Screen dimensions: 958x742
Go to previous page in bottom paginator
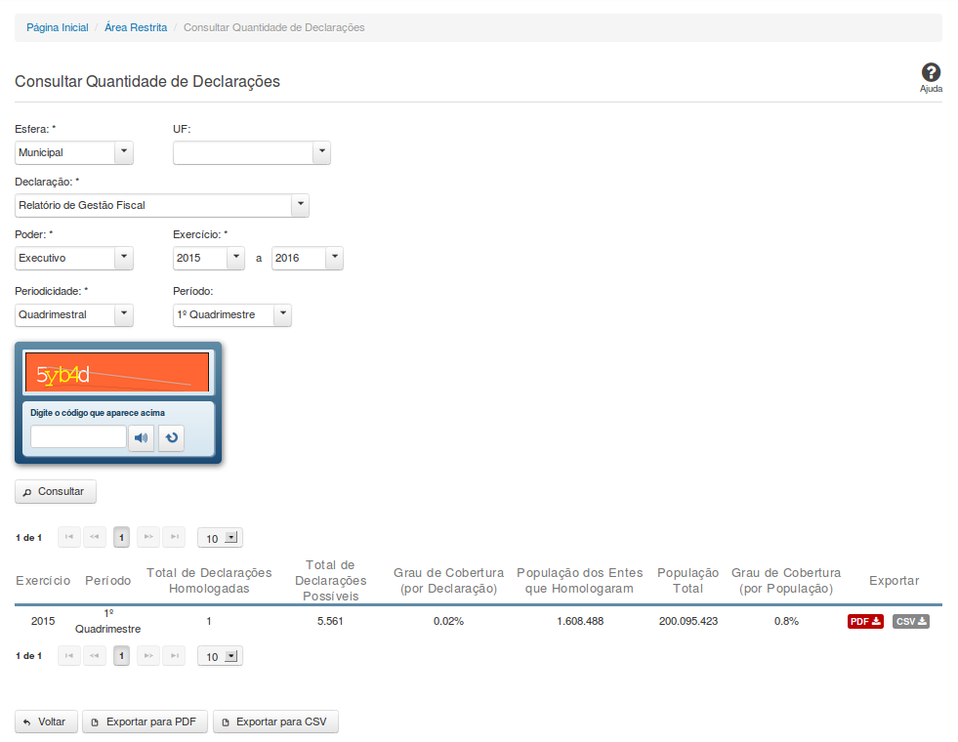95,656
